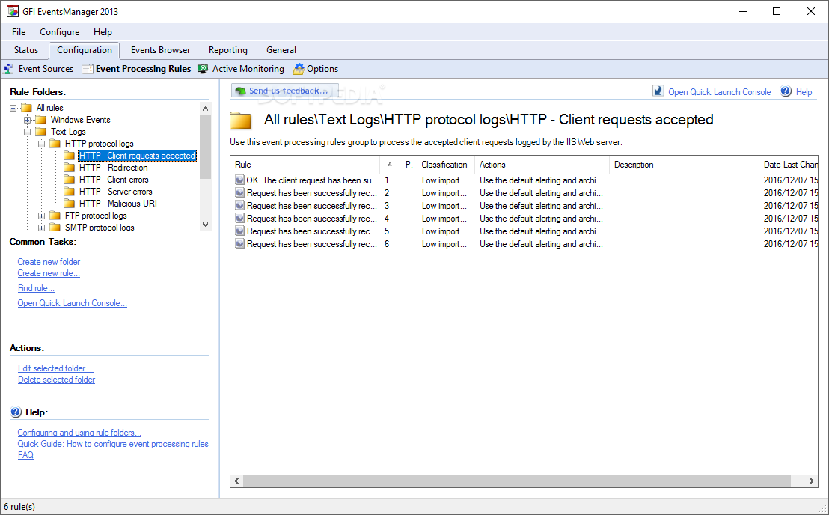Click Edit selected folder link
This screenshot has height=515, width=829.
point(56,368)
